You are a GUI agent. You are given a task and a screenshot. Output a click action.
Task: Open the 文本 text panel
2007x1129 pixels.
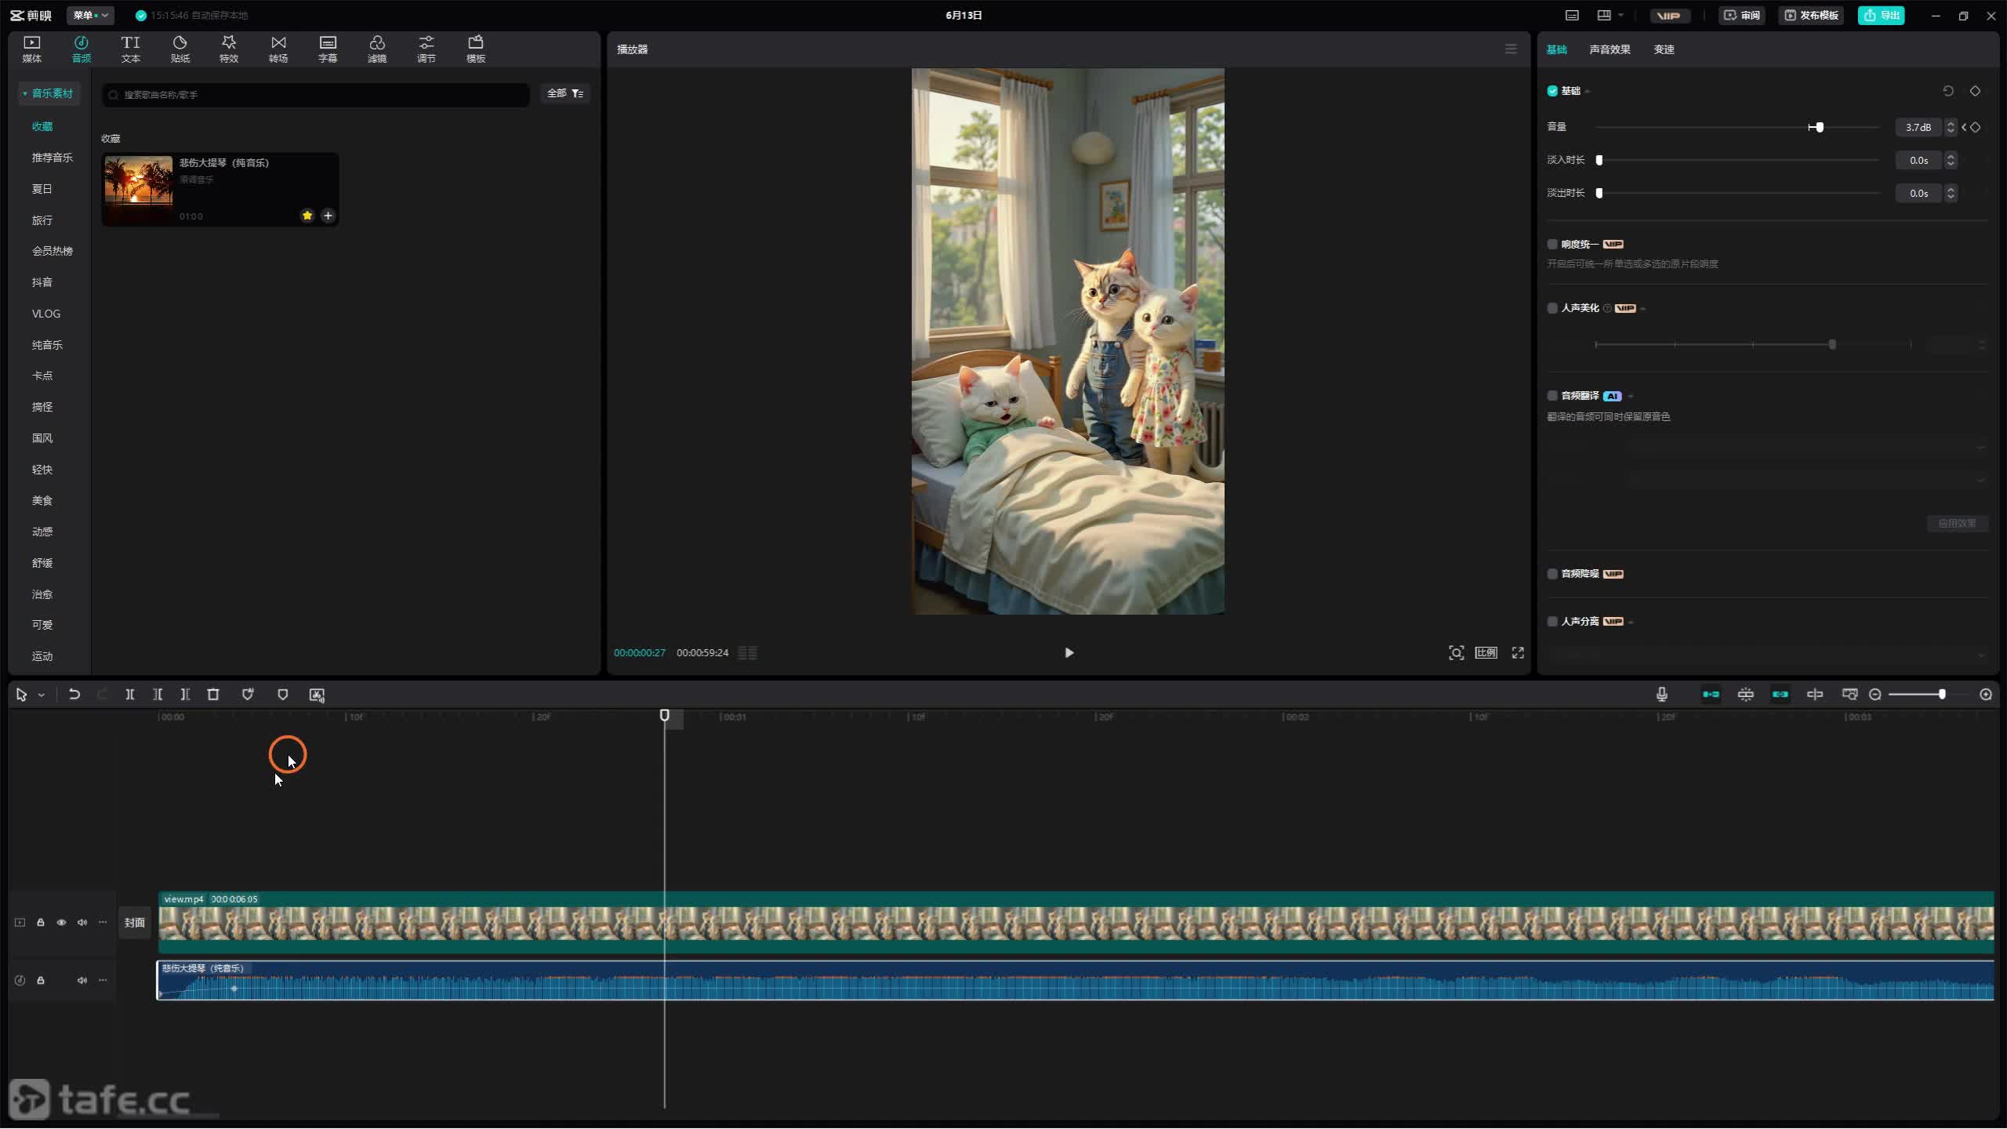(x=130, y=49)
